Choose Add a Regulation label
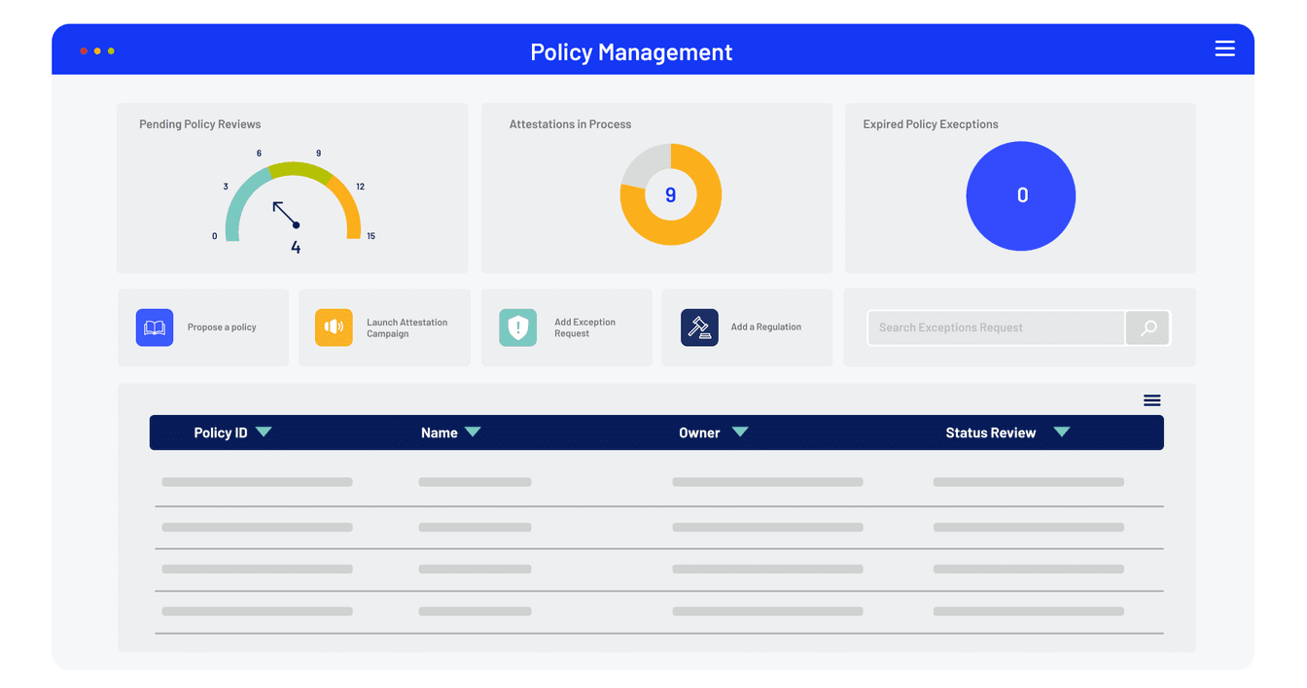The height and width of the screenshot is (688, 1307). click(766, 327)
